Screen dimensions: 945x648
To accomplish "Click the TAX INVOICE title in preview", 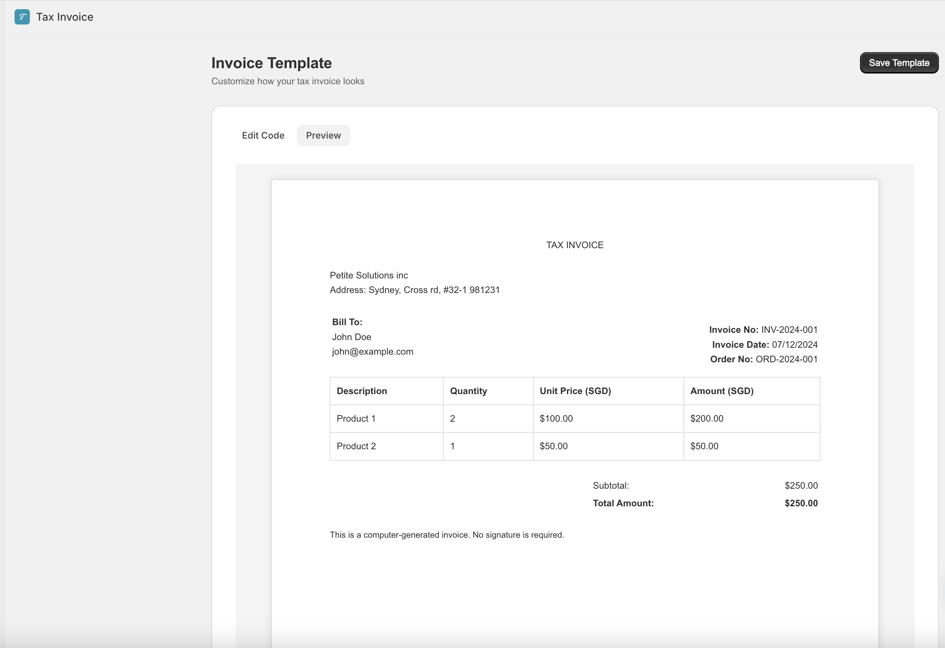I will click(575, 245).
